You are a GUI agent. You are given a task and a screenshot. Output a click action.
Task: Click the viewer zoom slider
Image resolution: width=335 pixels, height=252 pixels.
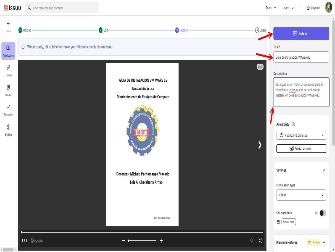(142, 241)
